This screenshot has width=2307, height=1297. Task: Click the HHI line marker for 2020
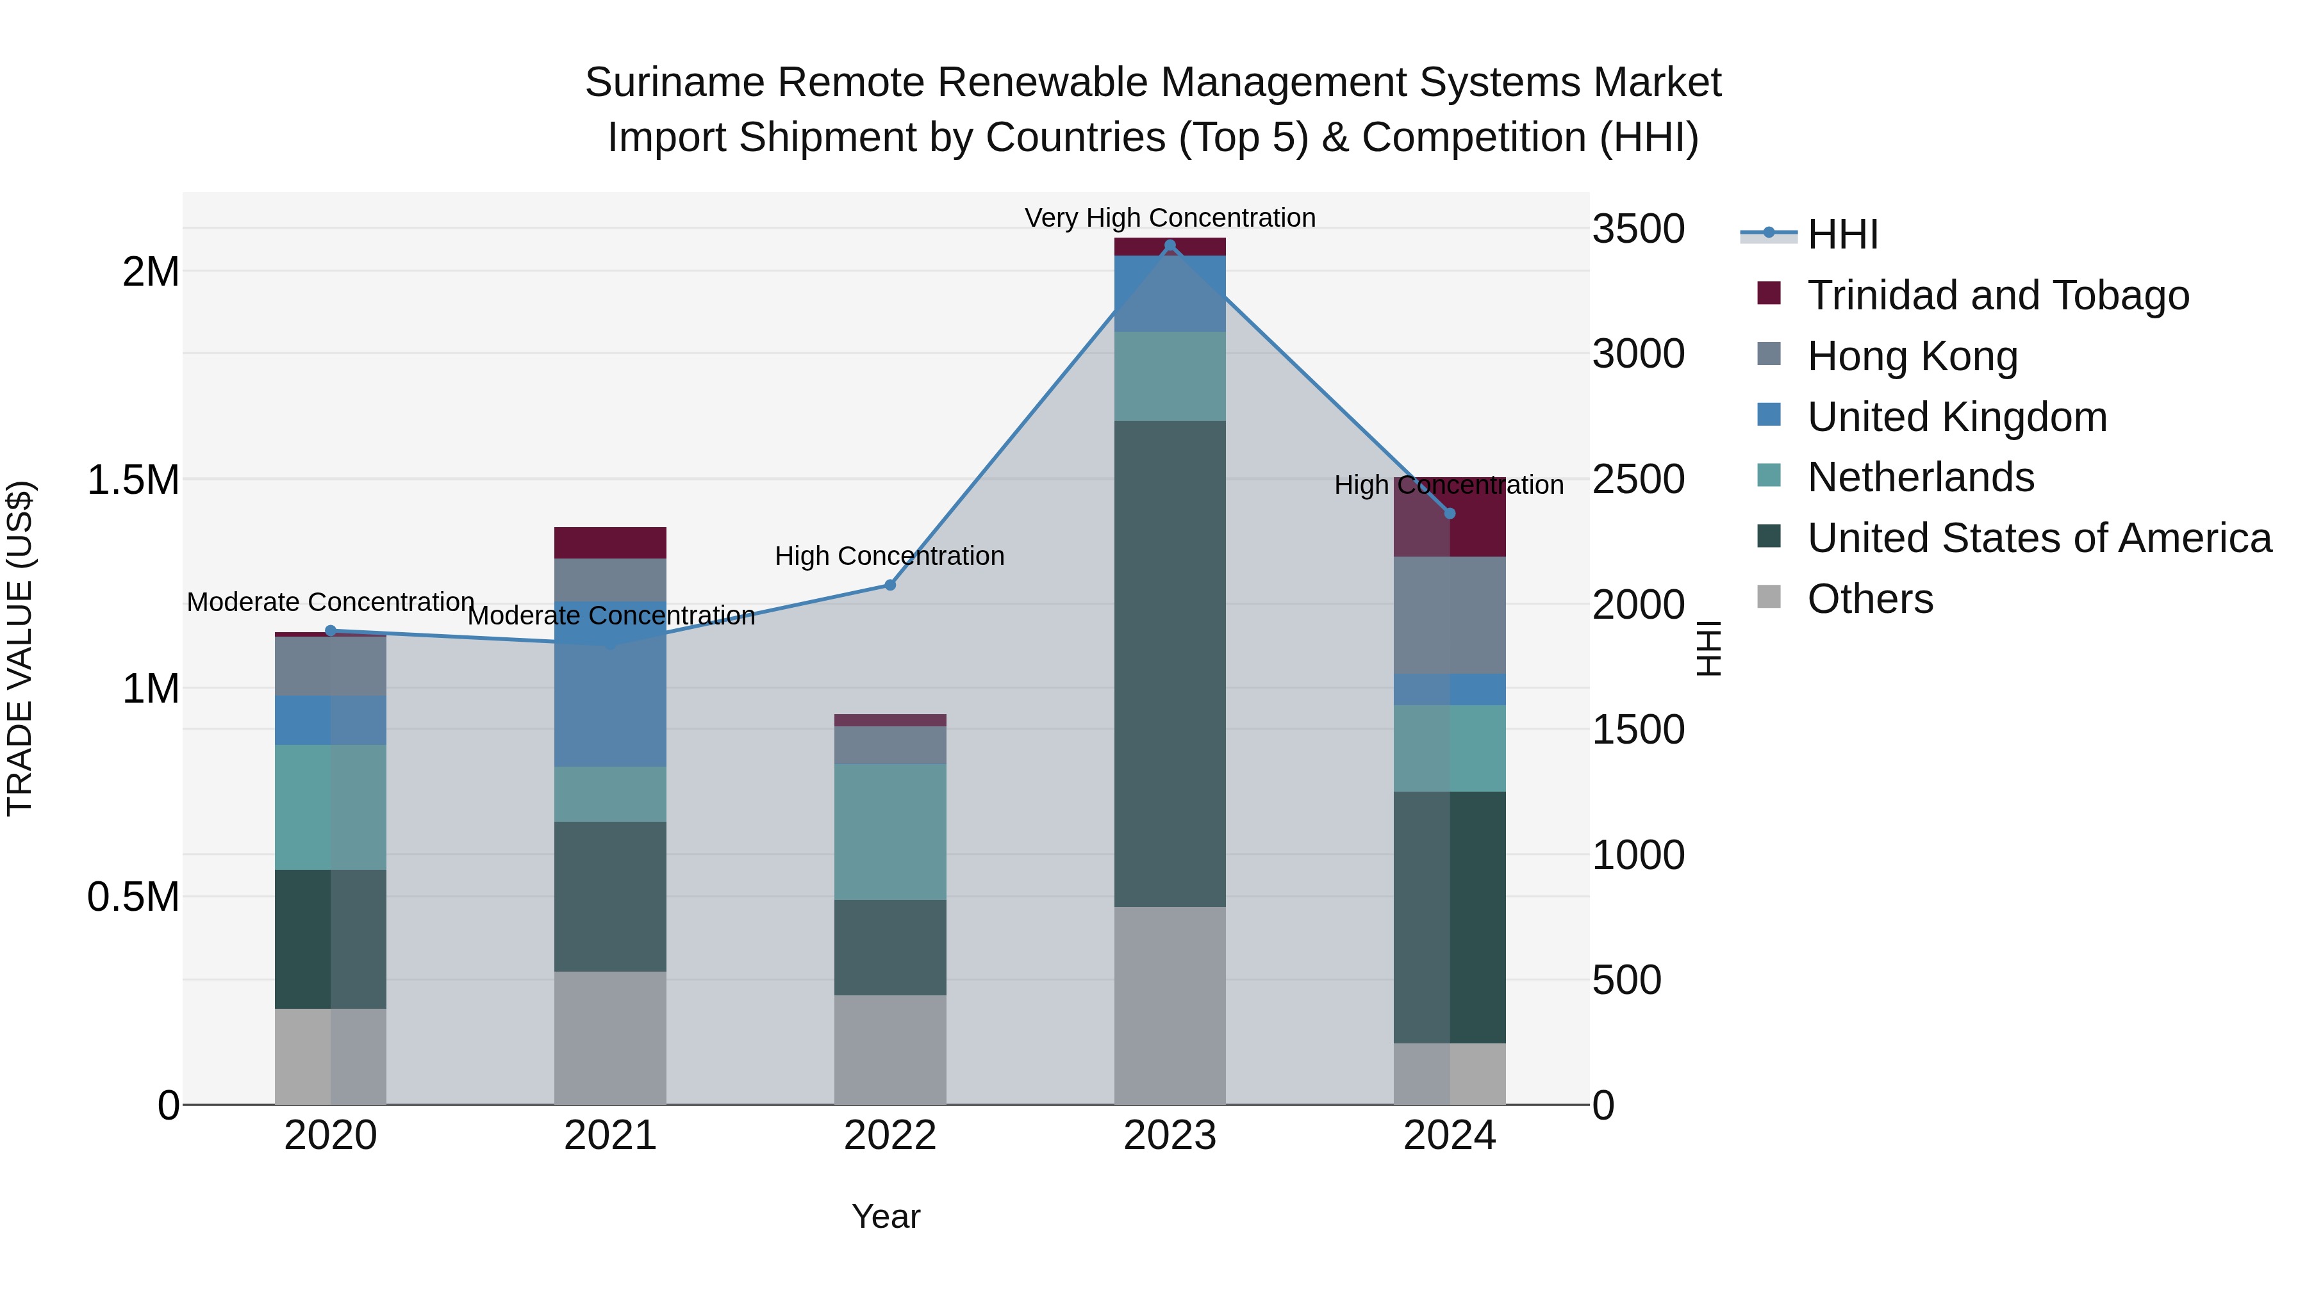(331, 631)
